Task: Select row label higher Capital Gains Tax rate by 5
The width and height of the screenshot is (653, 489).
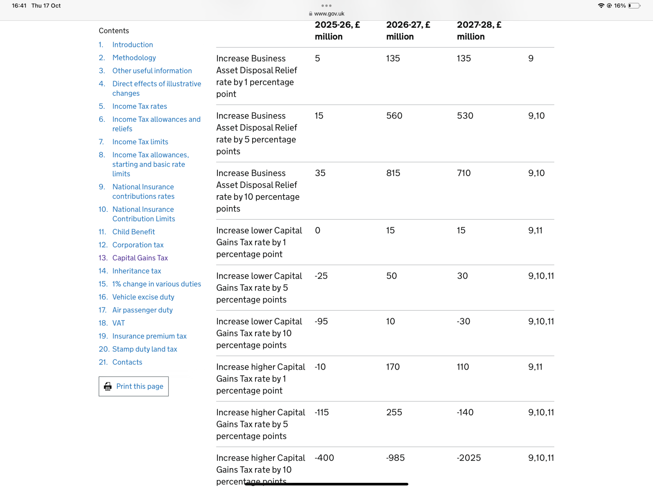Action: coord(261,424)
